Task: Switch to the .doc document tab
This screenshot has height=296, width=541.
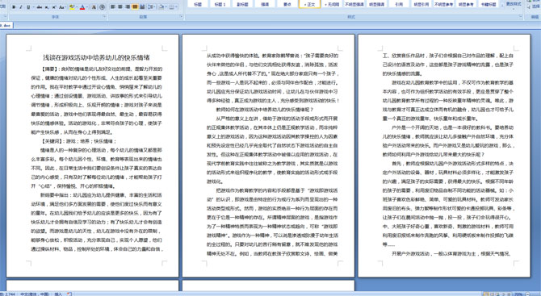Action: (x=6, y=25)
